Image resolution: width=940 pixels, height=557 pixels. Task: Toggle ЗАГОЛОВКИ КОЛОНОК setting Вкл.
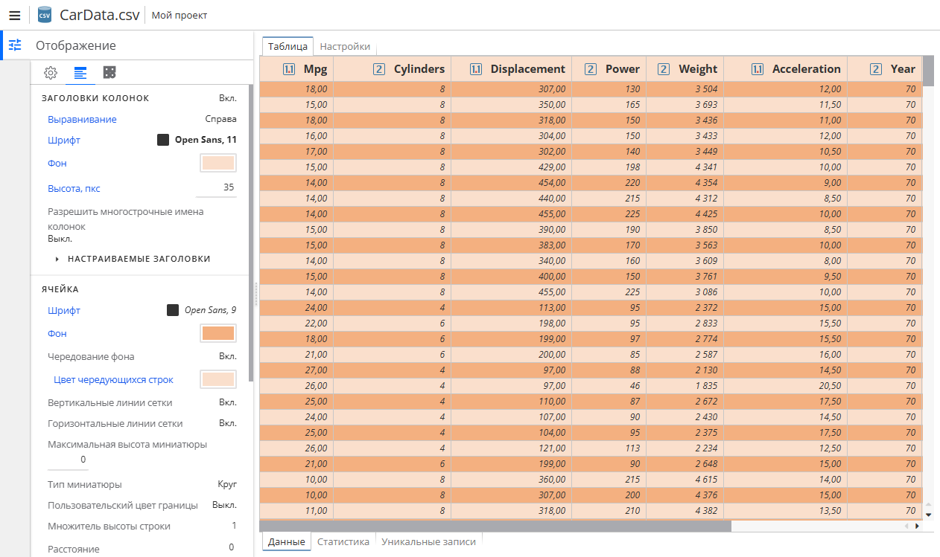pyautogui.click(x=228, y=97)
